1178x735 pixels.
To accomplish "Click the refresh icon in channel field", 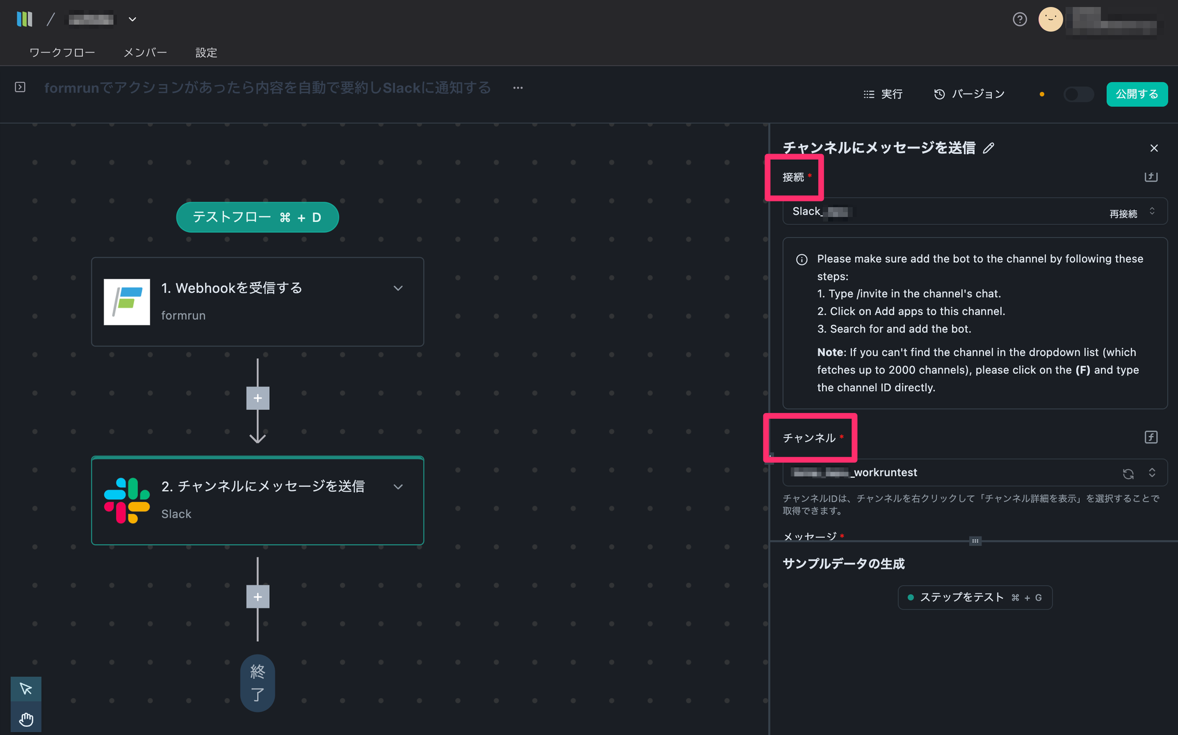I will (x=1128, y=473).
